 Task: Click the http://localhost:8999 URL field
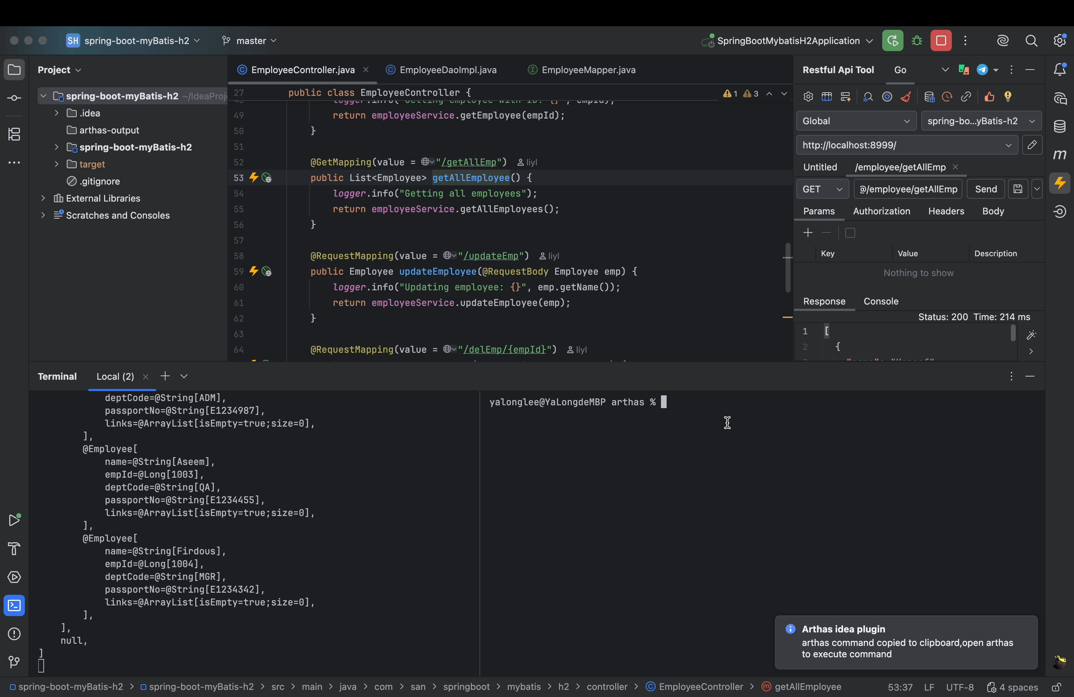click(898, 145)
